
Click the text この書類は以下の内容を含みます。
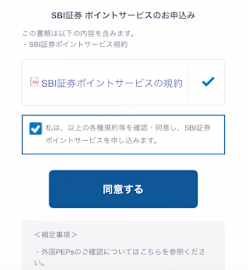[x=78, y=34]
